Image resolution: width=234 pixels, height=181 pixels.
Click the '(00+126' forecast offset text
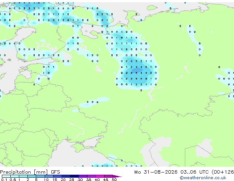(223, 172)
